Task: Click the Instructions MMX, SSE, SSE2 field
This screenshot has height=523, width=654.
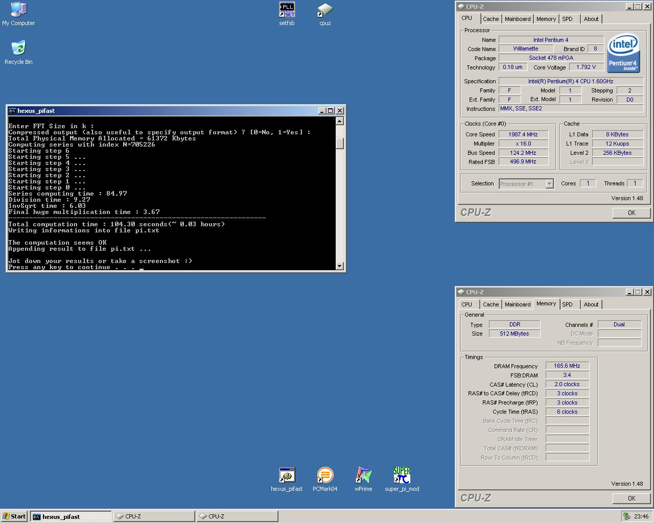Action: 571,108
